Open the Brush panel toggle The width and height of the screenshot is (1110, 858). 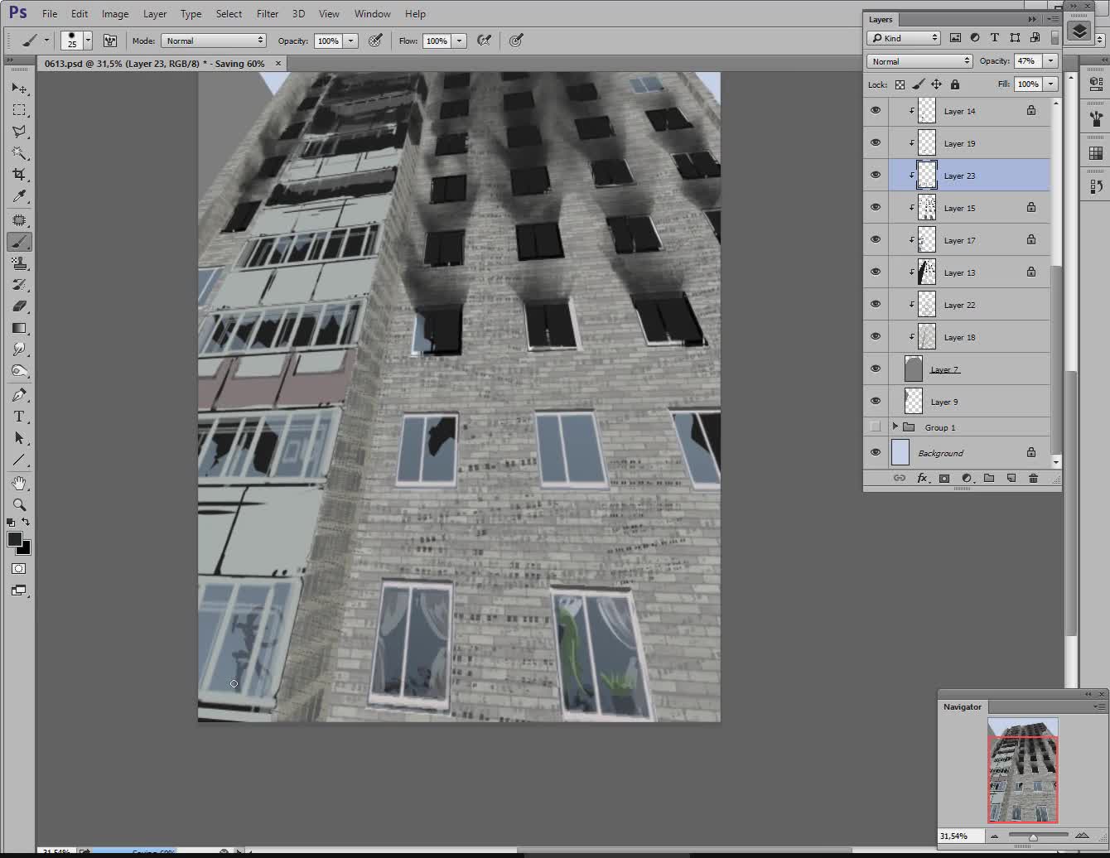pyautogui.click(x=109, y=40)
